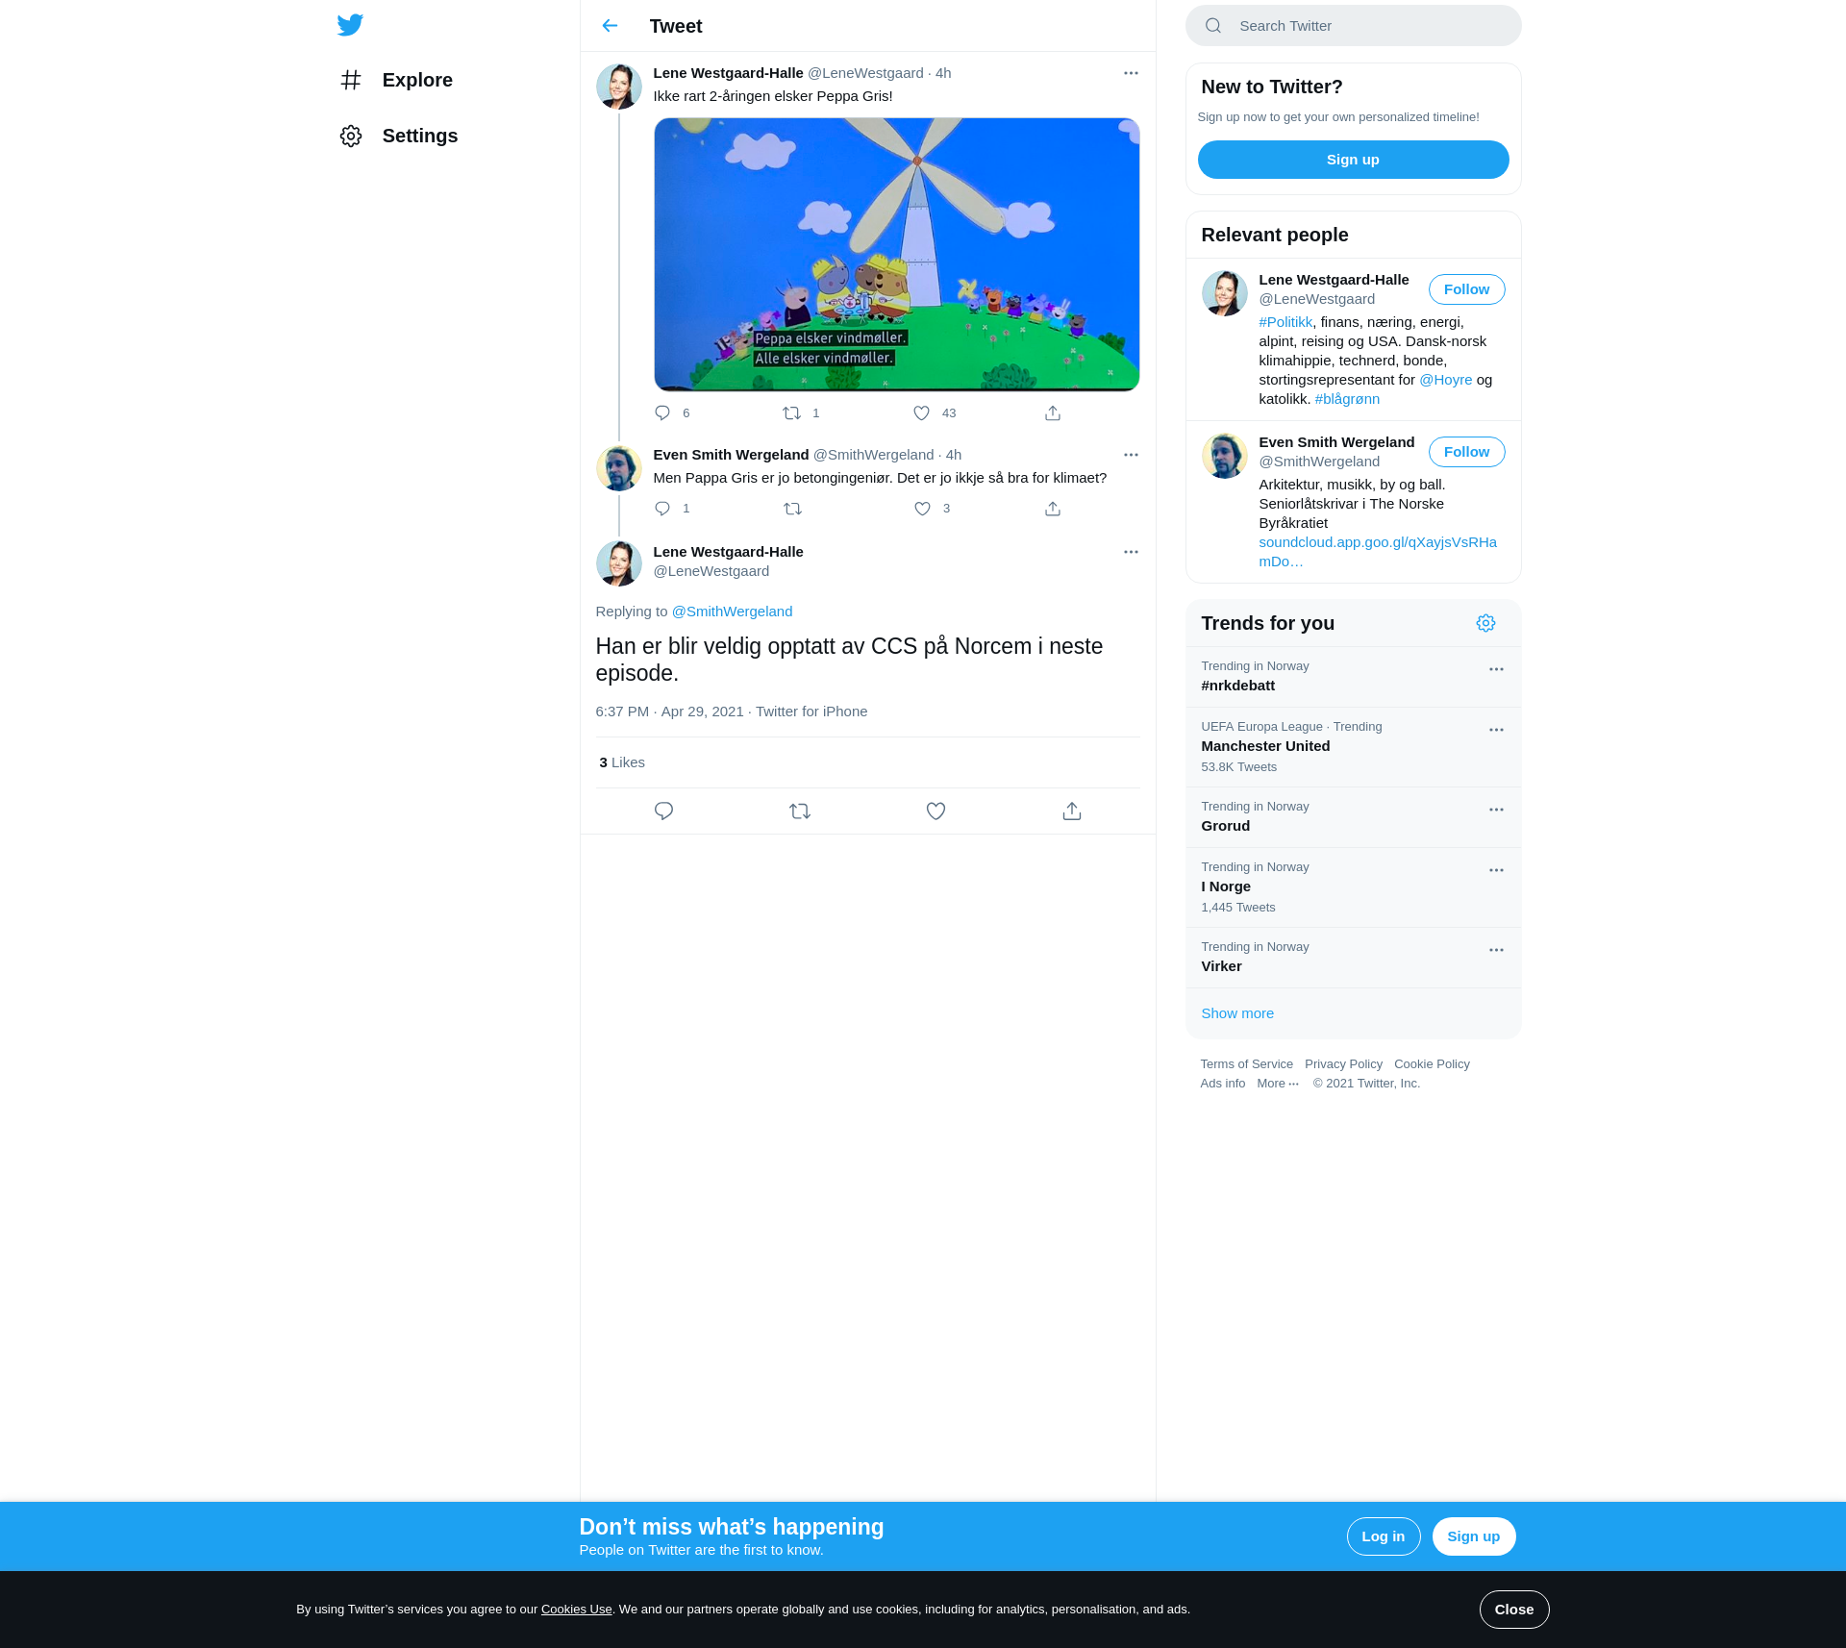Open the Twitter for iPhone source link
Screen dimensions: 1846x1648
coord(811,712)
